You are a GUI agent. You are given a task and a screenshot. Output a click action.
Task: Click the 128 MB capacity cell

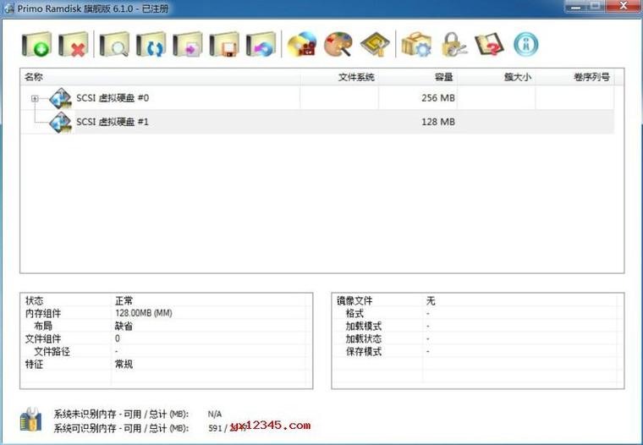click(x=438, y=122)
